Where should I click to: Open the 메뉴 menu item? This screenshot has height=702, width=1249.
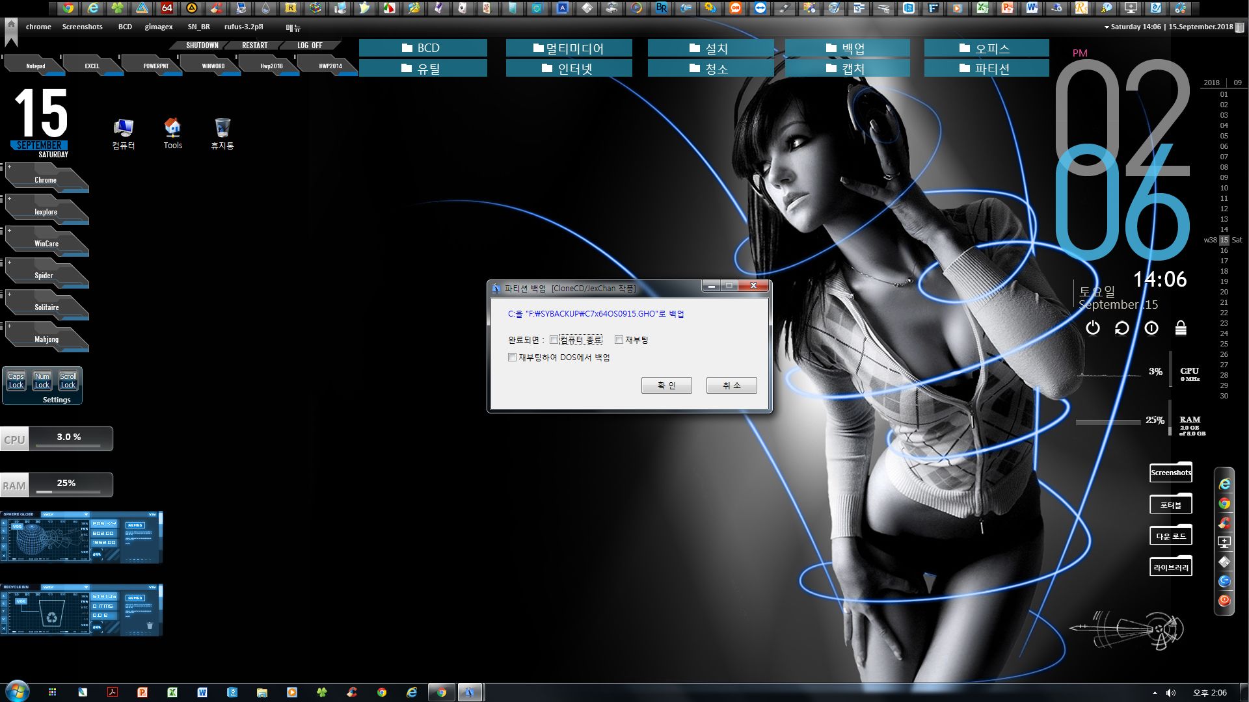(293, 27)
